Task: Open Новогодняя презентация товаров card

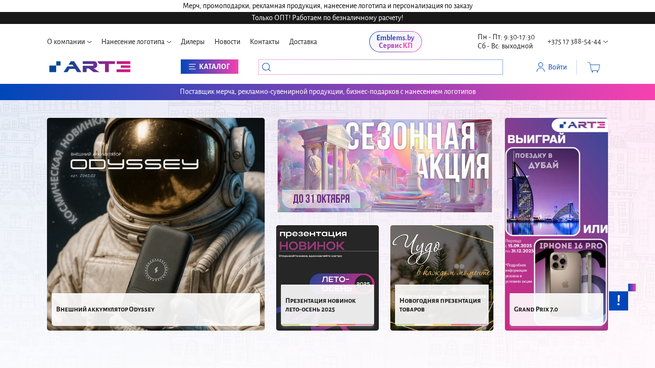Action: tap(442, 278)
